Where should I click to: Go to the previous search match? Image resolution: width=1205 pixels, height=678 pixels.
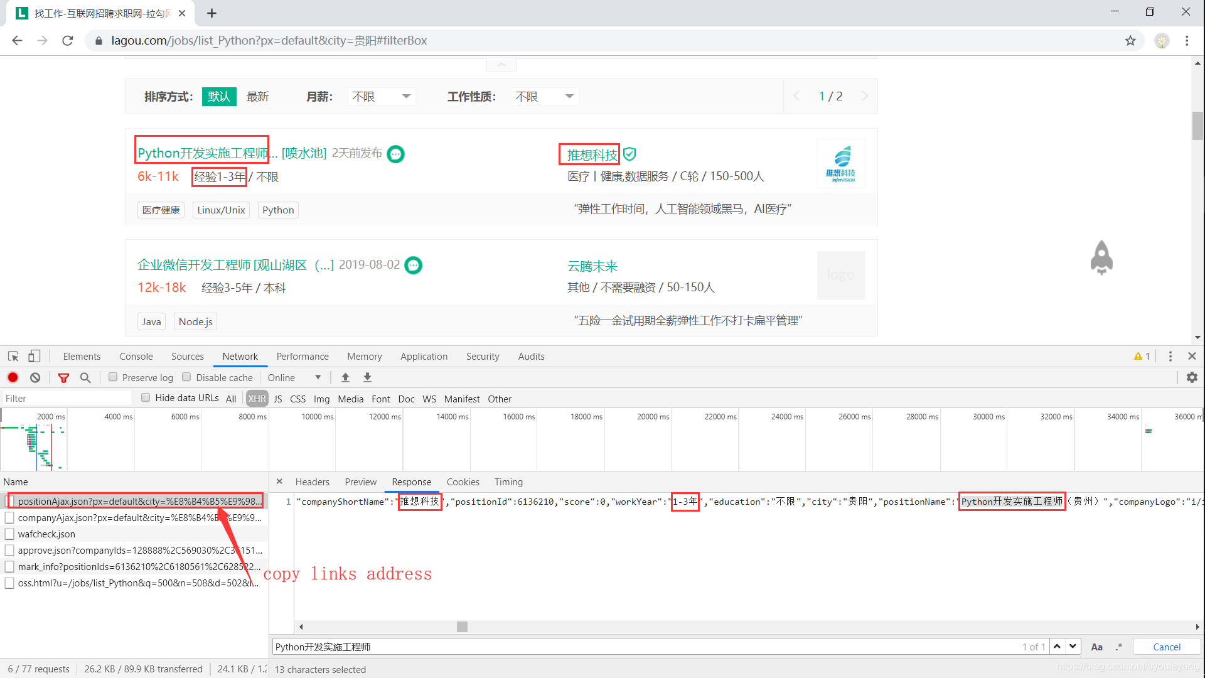(1058, 646)
